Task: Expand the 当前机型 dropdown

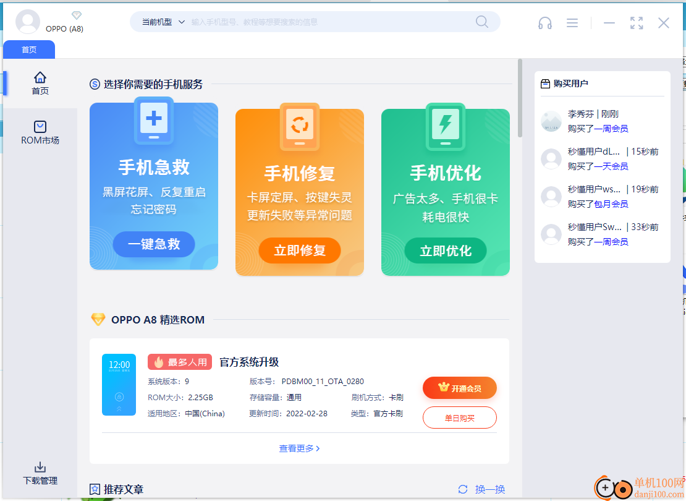Action: coord(163,22)
